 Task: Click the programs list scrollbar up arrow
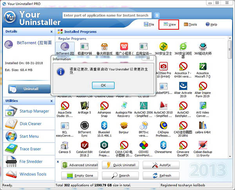[x=230, y=38]
